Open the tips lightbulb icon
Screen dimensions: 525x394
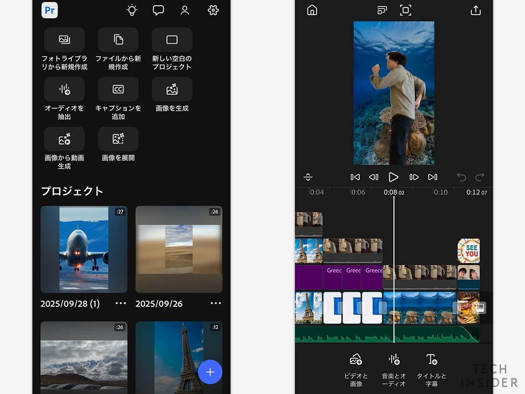[x=132, y=10]
